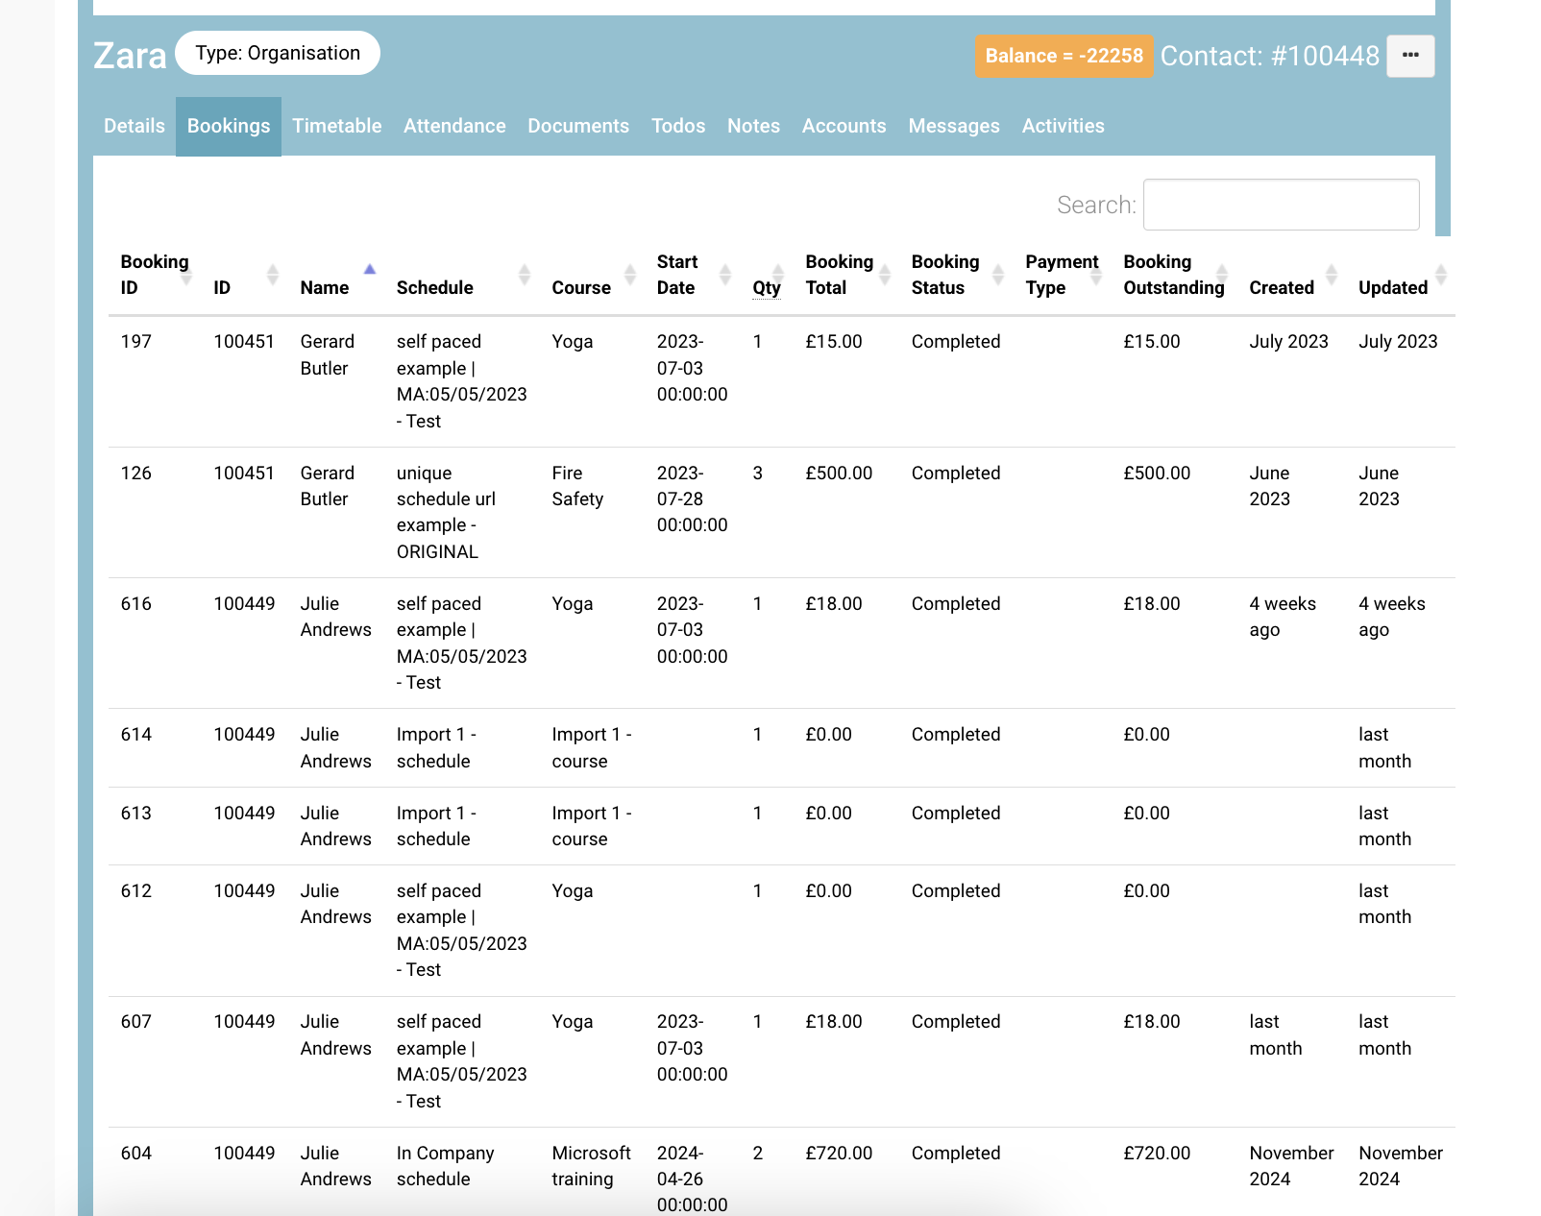Open the Activities tab
The width and height of the screenshot is (1541, 1216).
pos(1063,126)
